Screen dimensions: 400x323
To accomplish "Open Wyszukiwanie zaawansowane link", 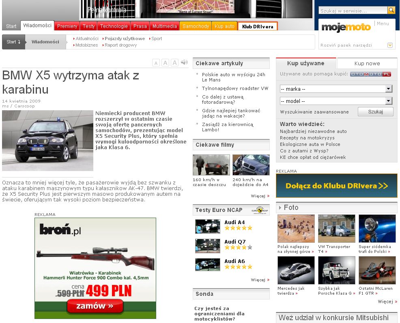I will click(x=314, y=112).
